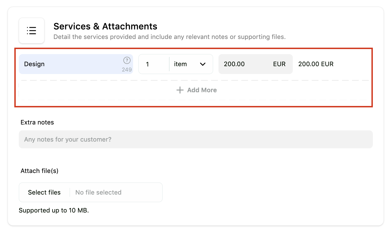
Task: Click the EUR currency label in price field
Action: [x=279, y=64]
